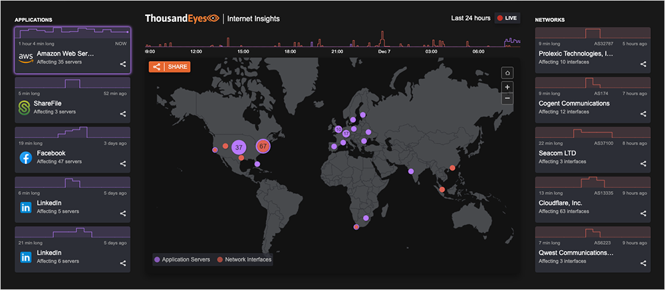
Task: Expand the 37 cluster marker on map
Action: pyautogui.click(x=239, y=147)
